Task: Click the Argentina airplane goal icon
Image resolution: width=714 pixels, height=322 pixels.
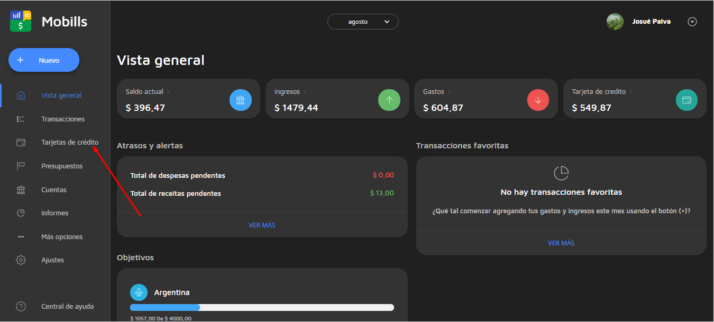Action: point(139,292)
